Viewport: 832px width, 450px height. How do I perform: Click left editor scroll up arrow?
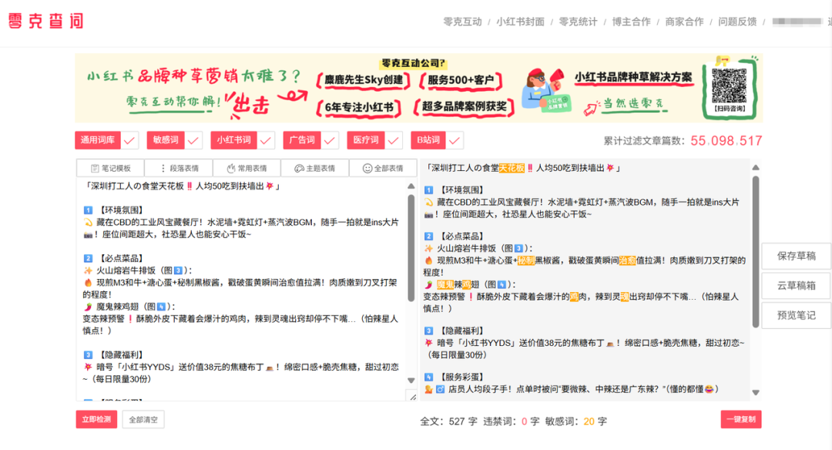[x=411, y=186]
